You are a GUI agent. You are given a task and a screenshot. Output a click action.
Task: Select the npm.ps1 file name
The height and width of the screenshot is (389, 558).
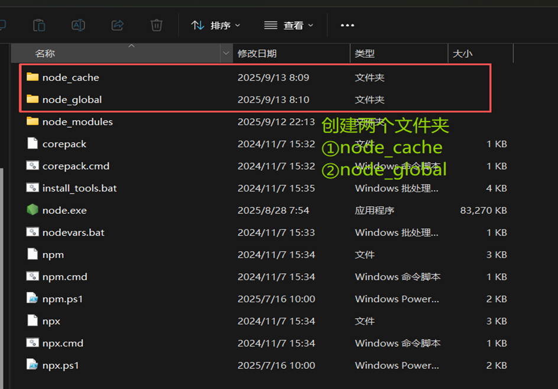point(62,299)
